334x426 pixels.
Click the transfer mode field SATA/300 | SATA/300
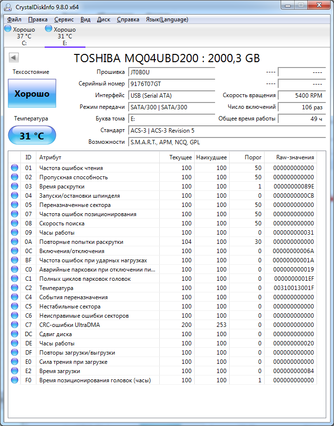pyautogui.click(x=172, y=107)
